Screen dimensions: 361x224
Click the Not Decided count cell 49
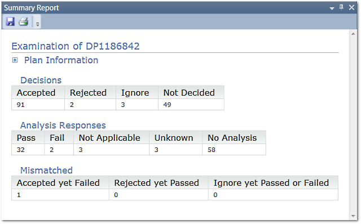pyautogui.click(x=191, y=105)
